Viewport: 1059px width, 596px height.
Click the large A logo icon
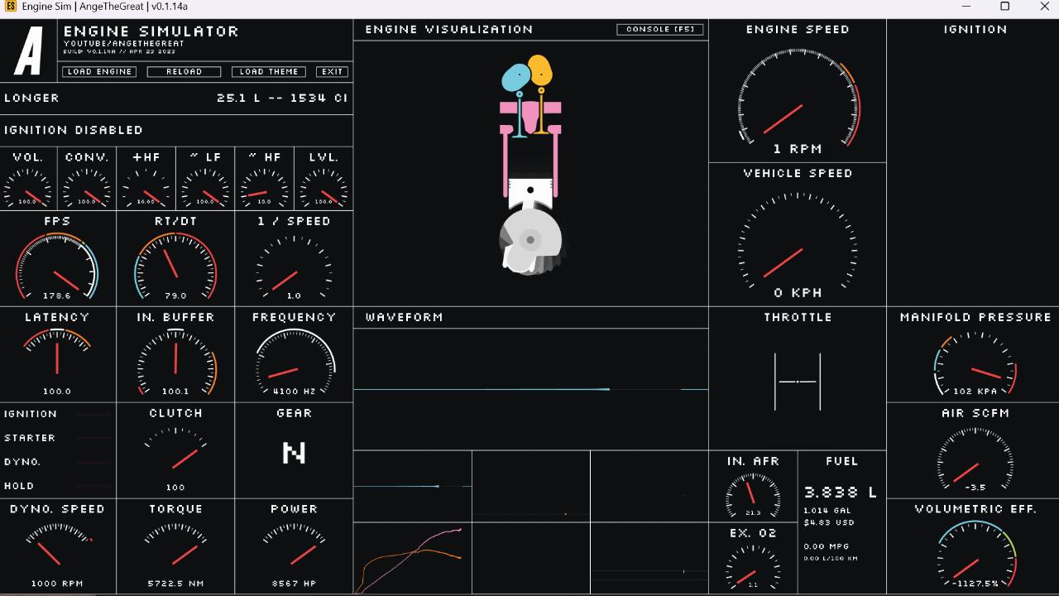[29, 50]
